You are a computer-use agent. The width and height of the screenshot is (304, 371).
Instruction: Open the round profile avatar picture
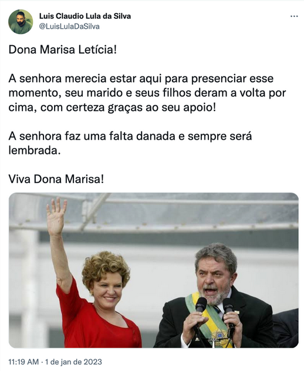21,22
